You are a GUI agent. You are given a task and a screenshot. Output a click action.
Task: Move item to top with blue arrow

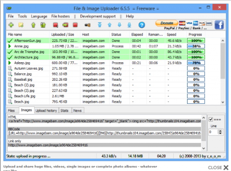tap(100, 25)
